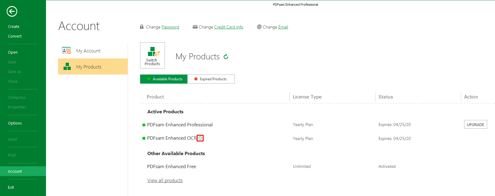Click the Product column header
The width and height of the screenshot is (495, 196).
tap(156, 97)
